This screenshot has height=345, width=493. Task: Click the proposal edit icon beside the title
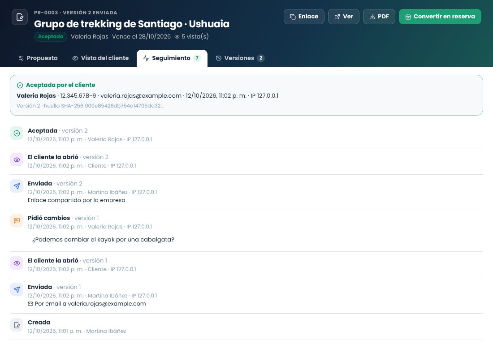pos(20,17)
